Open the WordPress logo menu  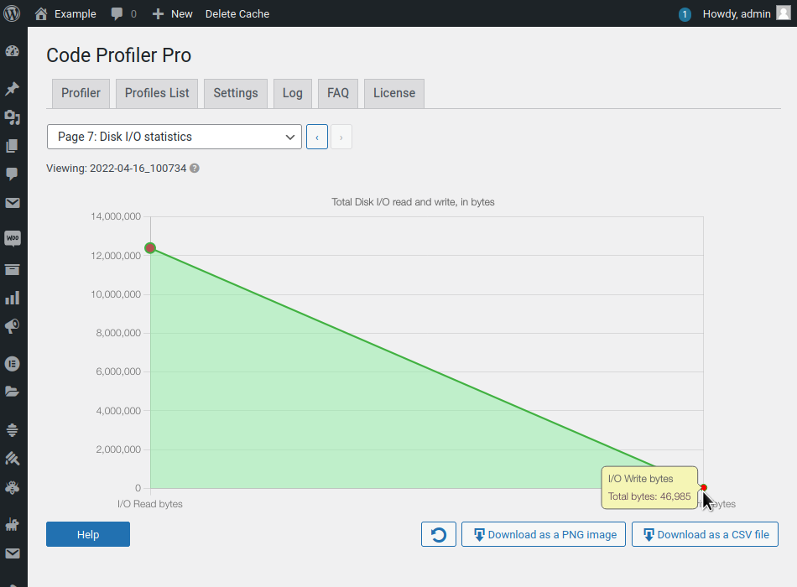[x=12, y=13]
